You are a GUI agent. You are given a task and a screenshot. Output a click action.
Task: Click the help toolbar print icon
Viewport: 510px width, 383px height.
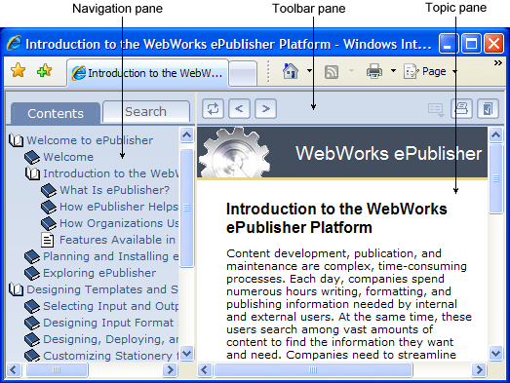tap(461, 108)
